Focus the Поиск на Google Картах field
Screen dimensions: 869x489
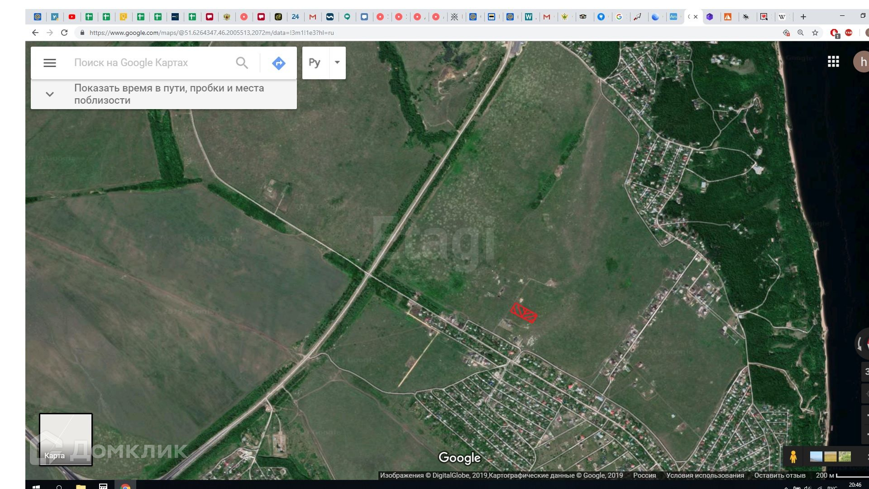tap(149, 63)
